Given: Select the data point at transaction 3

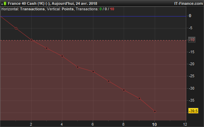Looking at the screenshot, I should 47,48.
